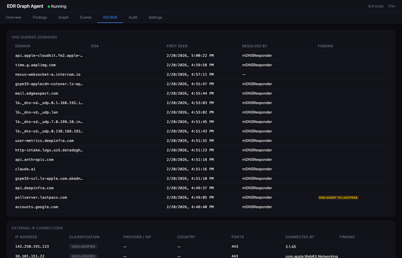Select the gspe35-applecdn-cutover.ls-ap domain
Image resolution: width=402 pixels, height=258 pixels.
coord(49,84)
